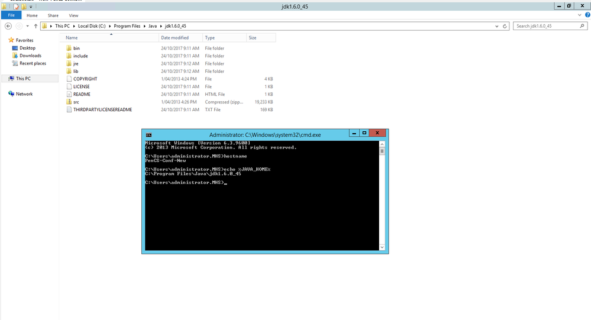Viewport: 591px width, 320px height.
Task: Expand Program Files breadcrumb arrow
Action: [x=144, y=26]
